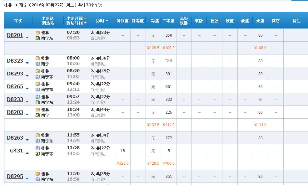This screenshot has height=185, width=308.
Task: Open train D8201 details link
Action: tap(15, 35)
